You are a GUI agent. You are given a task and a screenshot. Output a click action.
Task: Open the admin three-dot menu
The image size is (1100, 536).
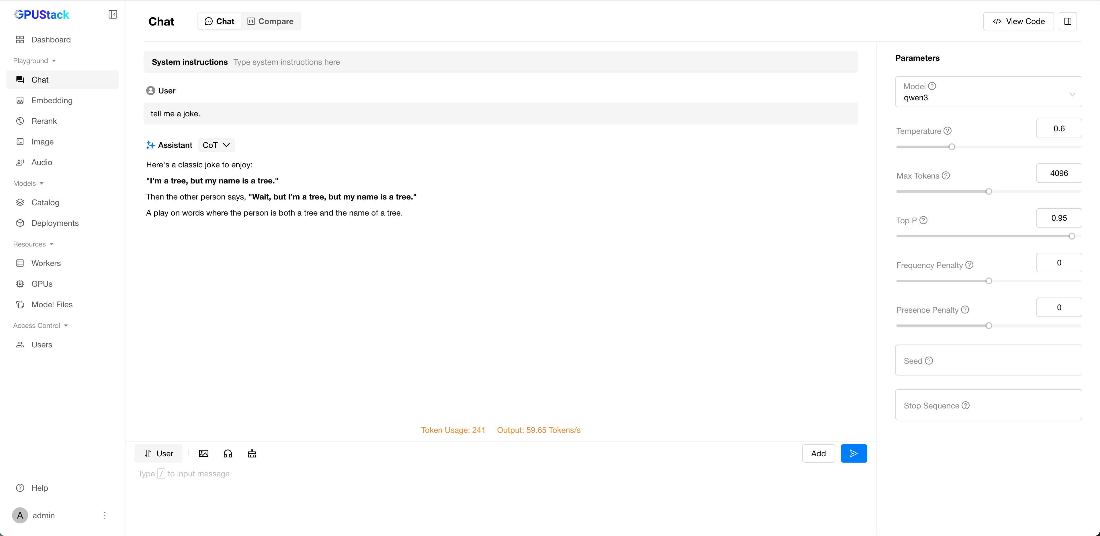tap(105, 515)
